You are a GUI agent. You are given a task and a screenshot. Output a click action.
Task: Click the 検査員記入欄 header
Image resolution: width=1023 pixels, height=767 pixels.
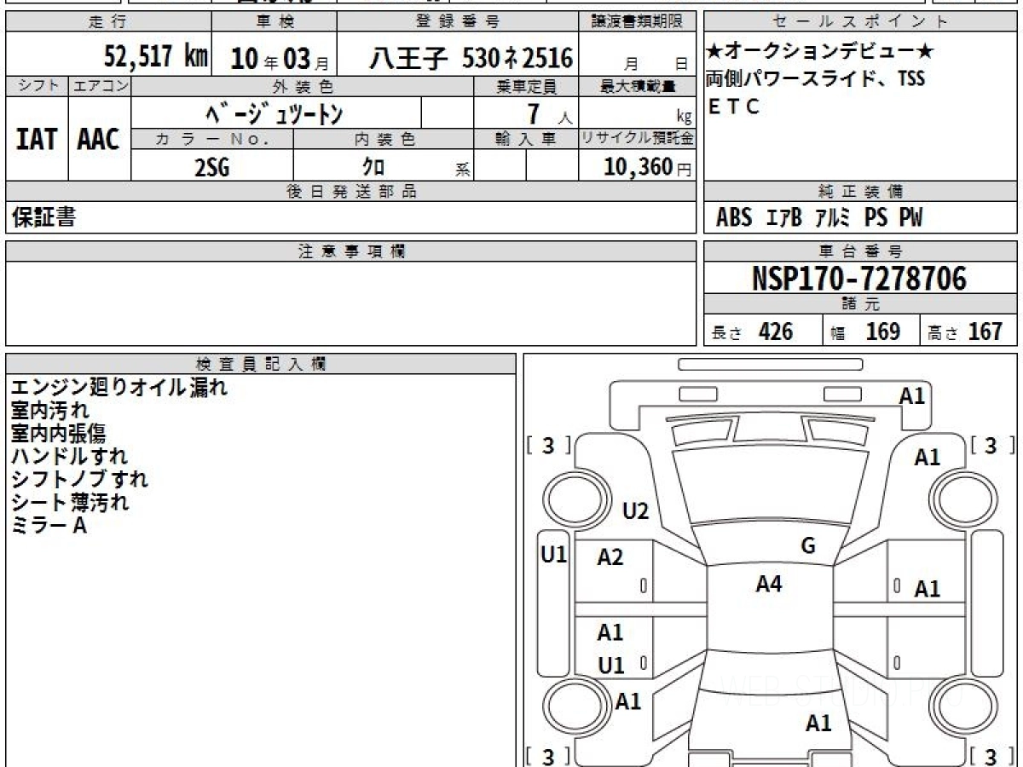pos(261,364)
